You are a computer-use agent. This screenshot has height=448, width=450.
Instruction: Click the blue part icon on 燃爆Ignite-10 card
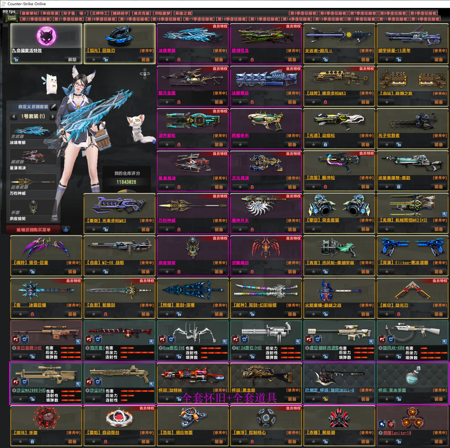point(382,424)
